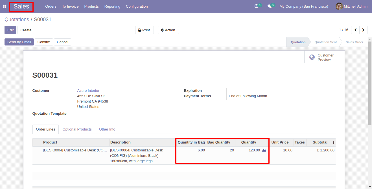Select the Quotation status stage
Screen dimensions: 372x189
[298, 42]
